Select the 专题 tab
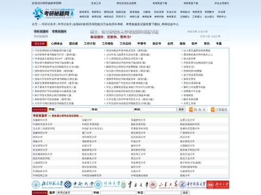This screenshot has height=195, width=261. click(219, 43)
